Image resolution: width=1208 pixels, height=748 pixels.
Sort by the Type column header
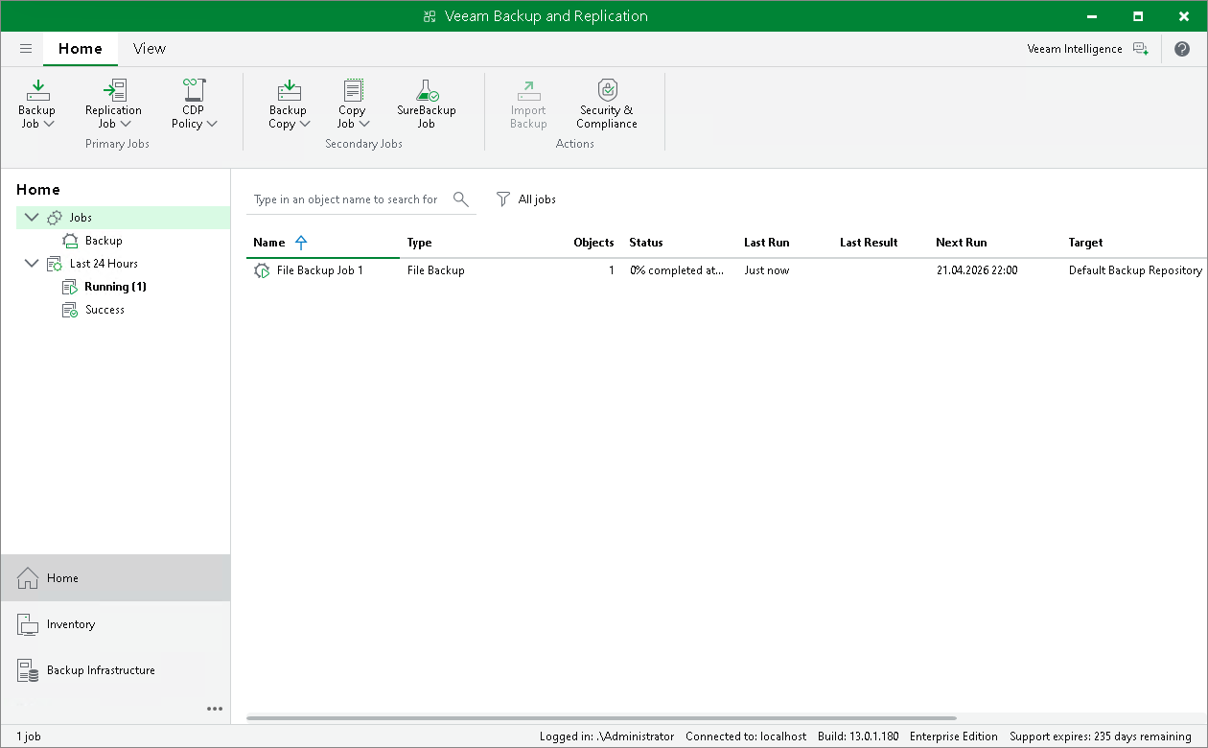(x=419, y=243)
